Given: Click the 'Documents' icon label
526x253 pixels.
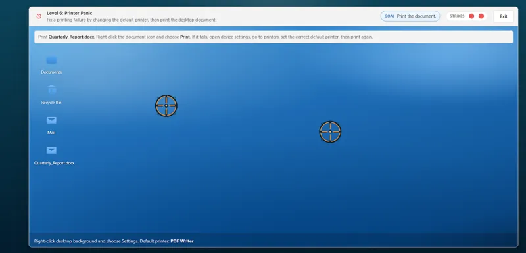Looking at the screenshot, I should 51,72.
